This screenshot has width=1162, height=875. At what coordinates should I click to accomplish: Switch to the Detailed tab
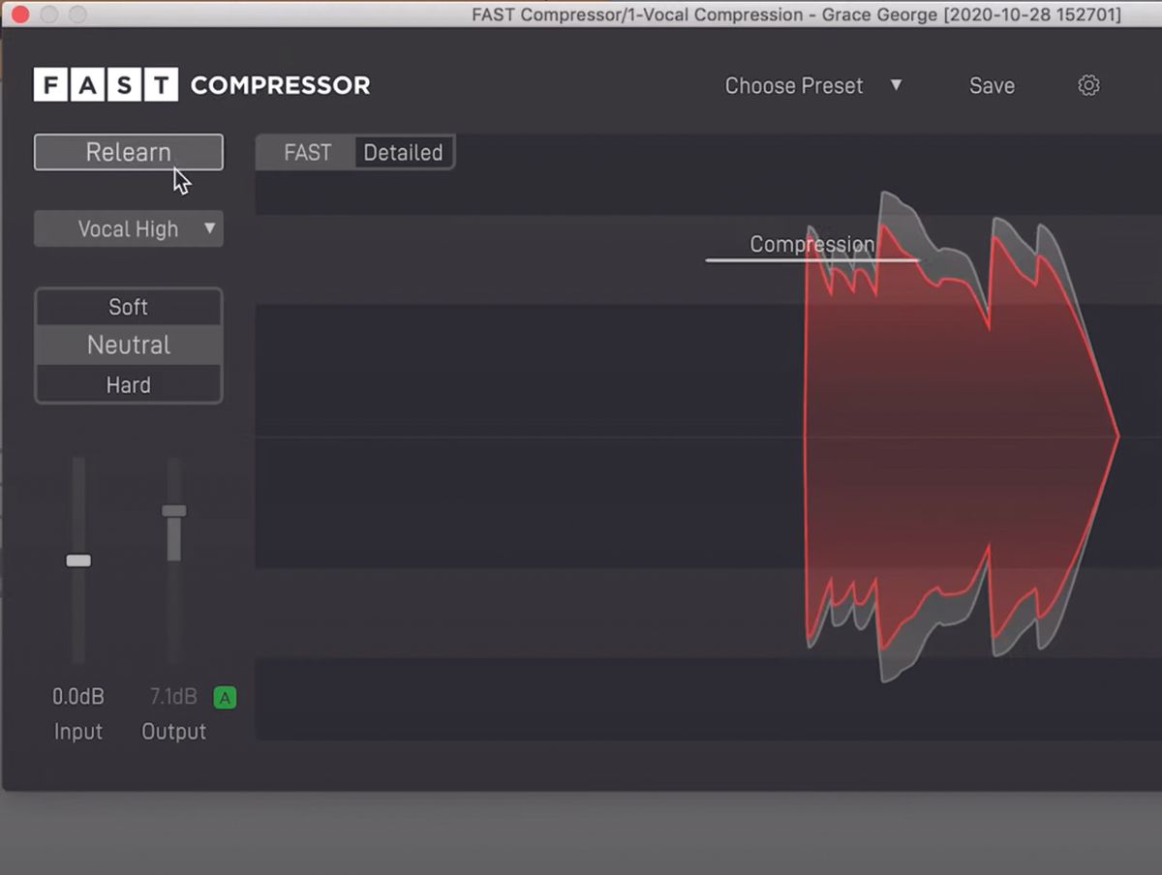coord(403,152)
